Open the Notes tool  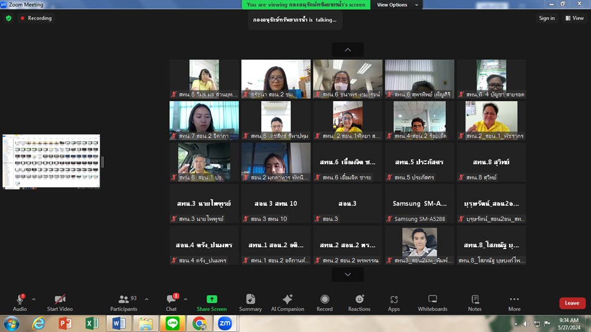coord(475,302)
